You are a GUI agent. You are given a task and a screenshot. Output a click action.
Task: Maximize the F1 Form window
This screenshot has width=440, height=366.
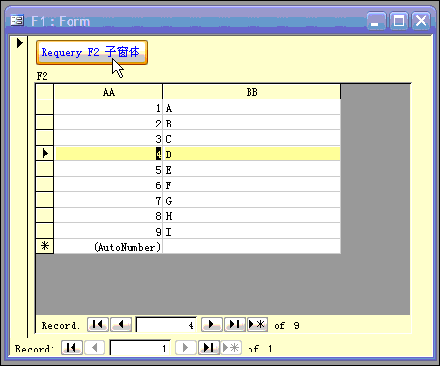click(399, 21)
